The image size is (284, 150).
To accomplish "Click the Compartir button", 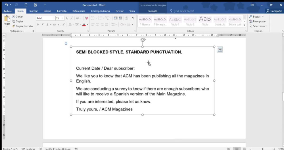I will pos(274,11).
